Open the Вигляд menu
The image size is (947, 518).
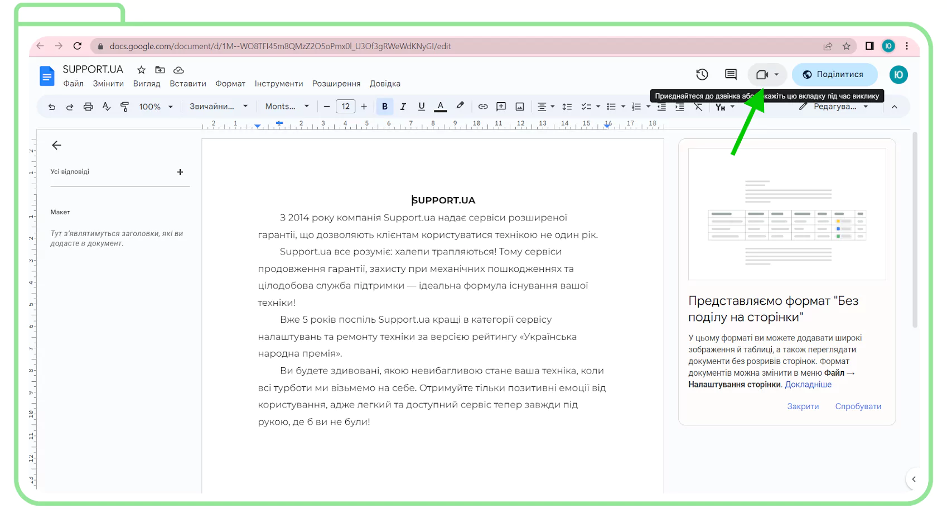(x=147, y=84)
